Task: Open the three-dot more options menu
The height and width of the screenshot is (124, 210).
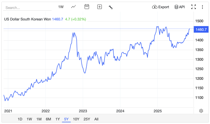Action: (x=202, y=7)
